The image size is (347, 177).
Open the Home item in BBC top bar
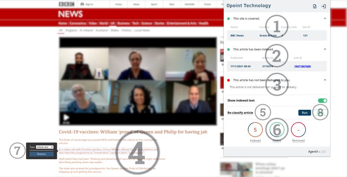[118, 4]
